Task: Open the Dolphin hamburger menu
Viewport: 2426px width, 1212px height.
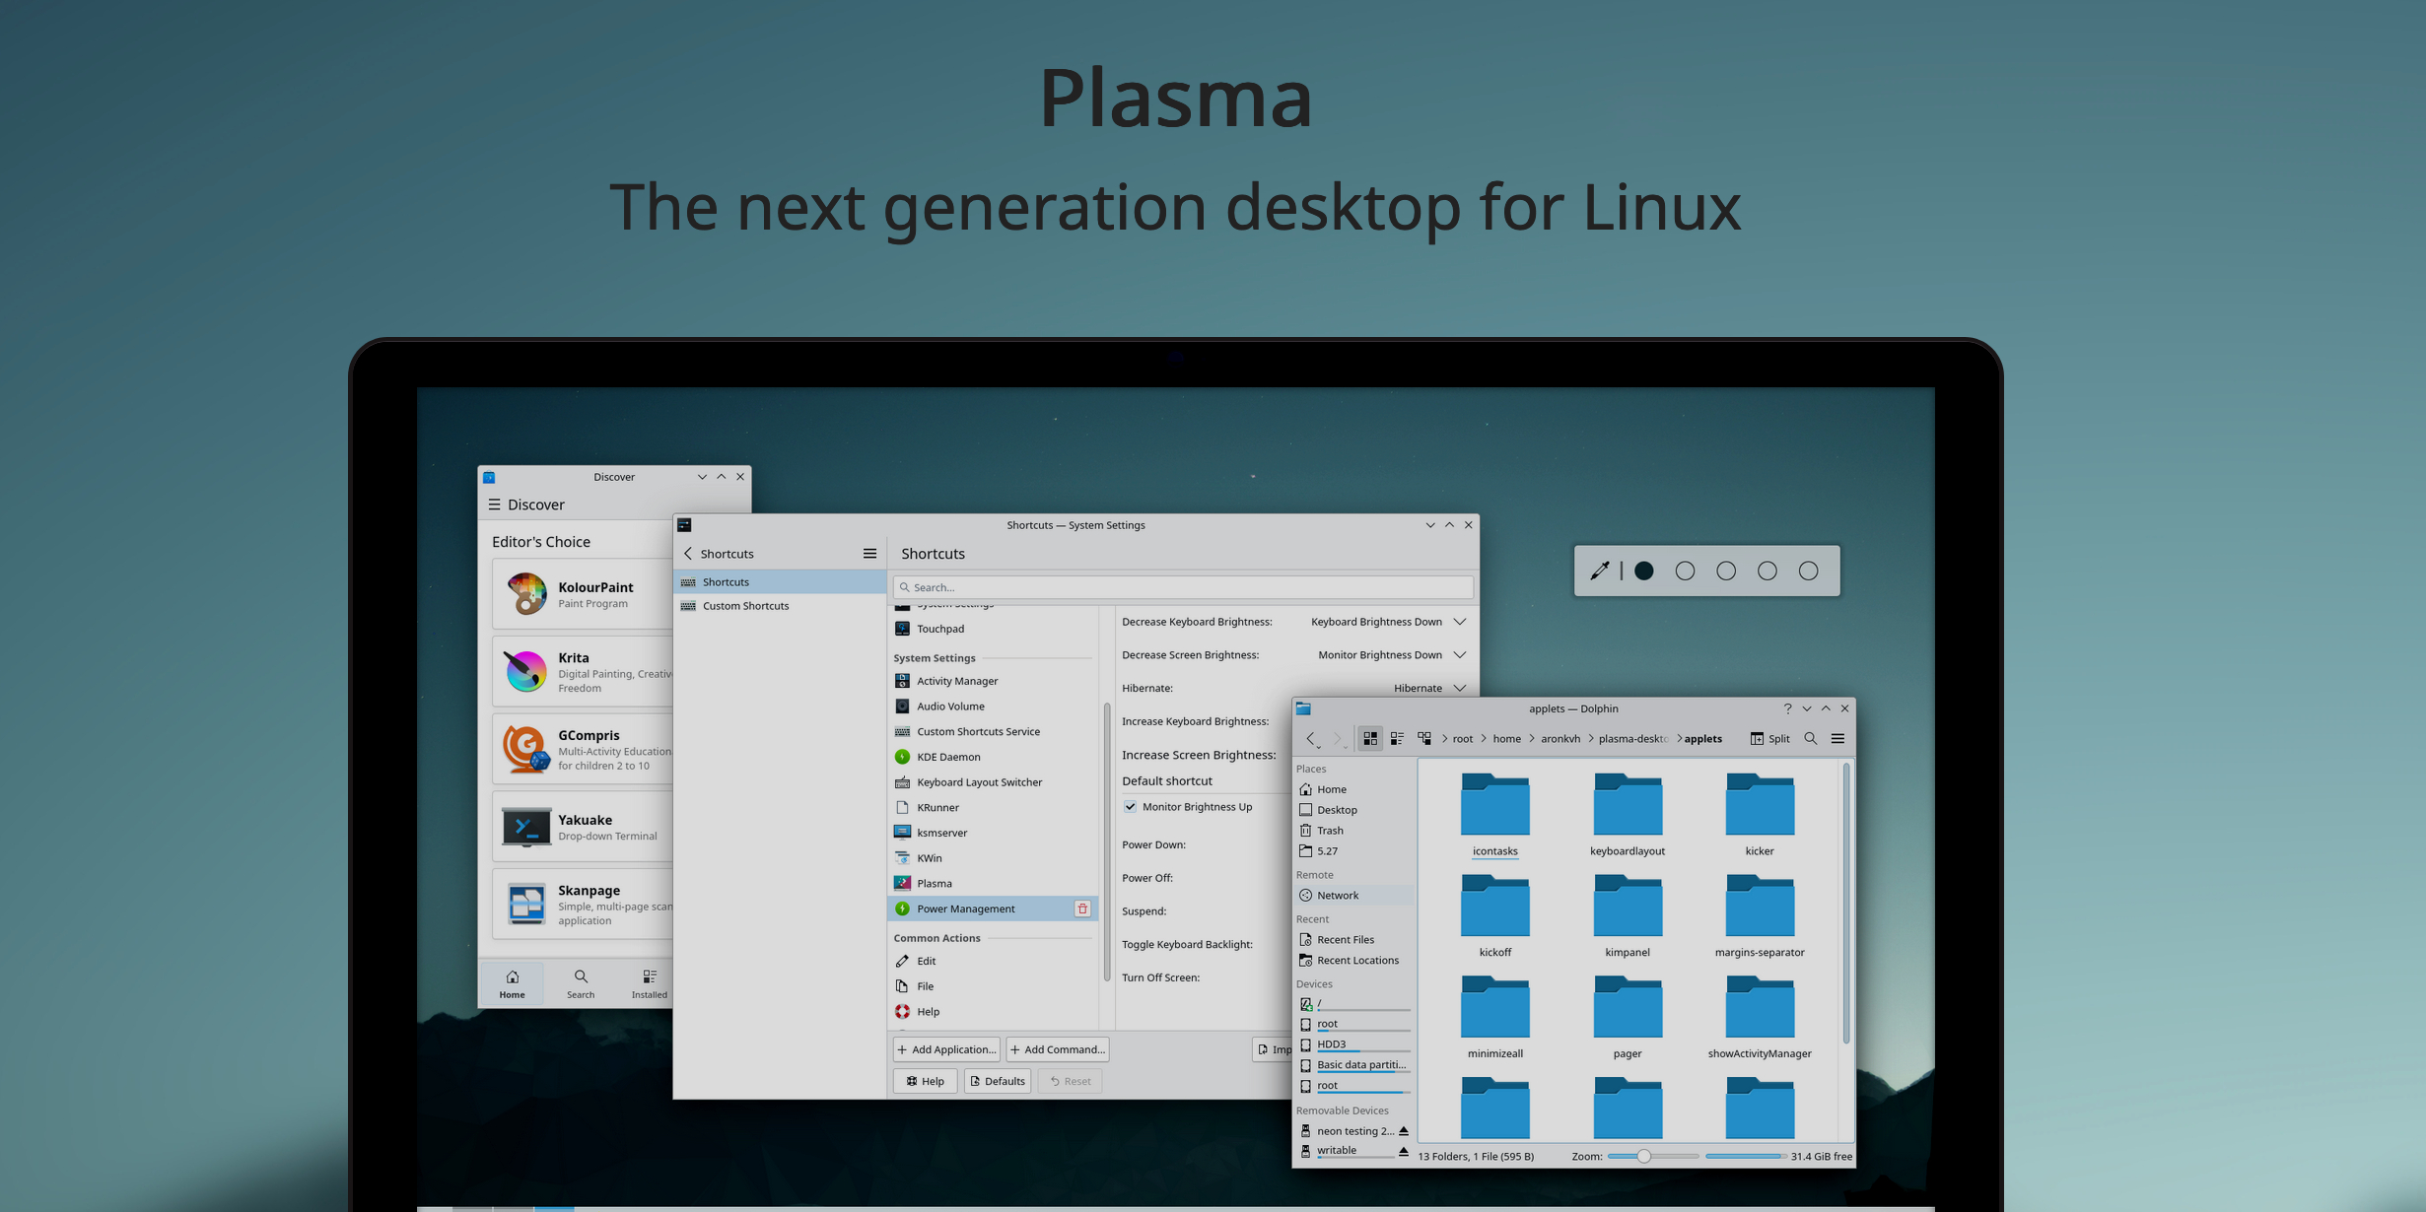Action: tap(1837, 738)
